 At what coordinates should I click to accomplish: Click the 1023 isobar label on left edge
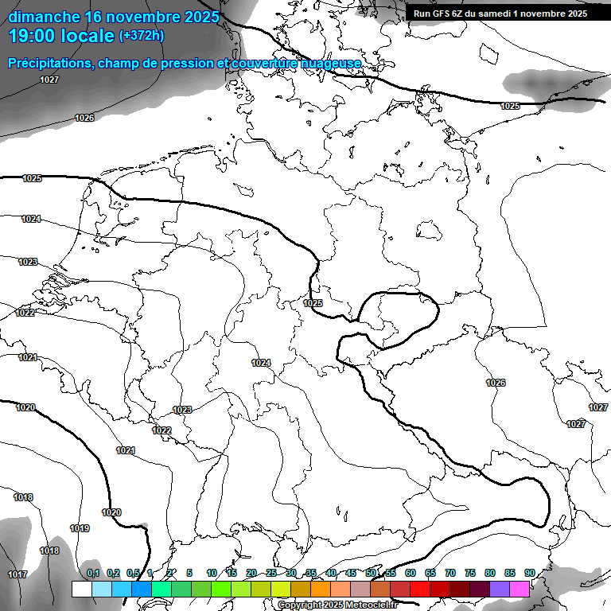click(28, 262)
